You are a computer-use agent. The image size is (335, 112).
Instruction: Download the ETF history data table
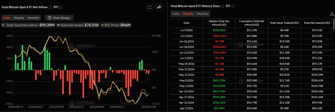332,14
